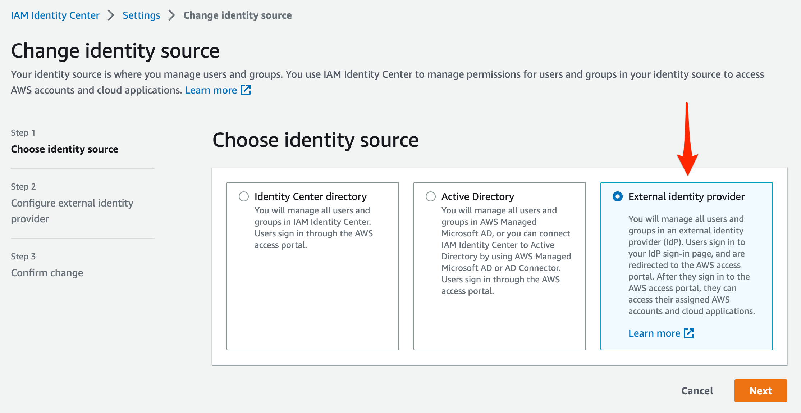Click the orange Next button
This screenshot has width=801, height=413.
(761, 391)
